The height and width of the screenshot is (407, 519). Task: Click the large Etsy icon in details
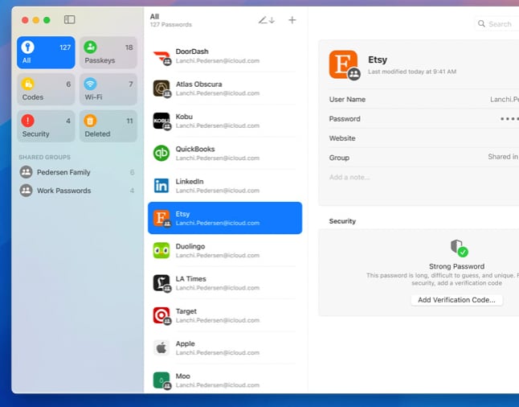click(344, 64)
